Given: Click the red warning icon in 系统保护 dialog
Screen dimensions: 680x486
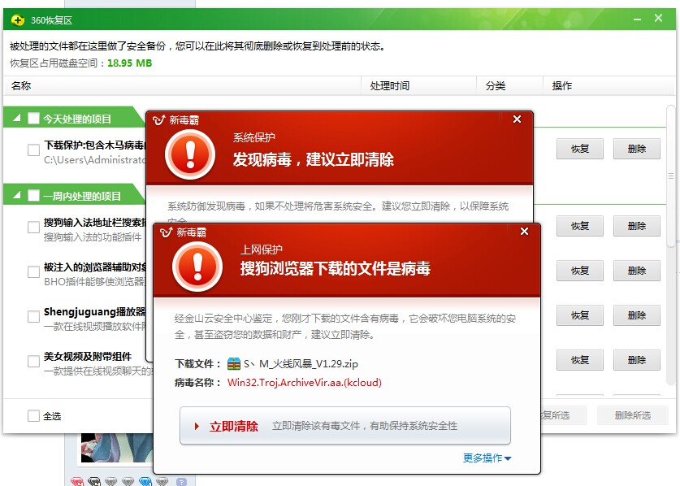Looking at the screenshot, I should tap(190, 155).
